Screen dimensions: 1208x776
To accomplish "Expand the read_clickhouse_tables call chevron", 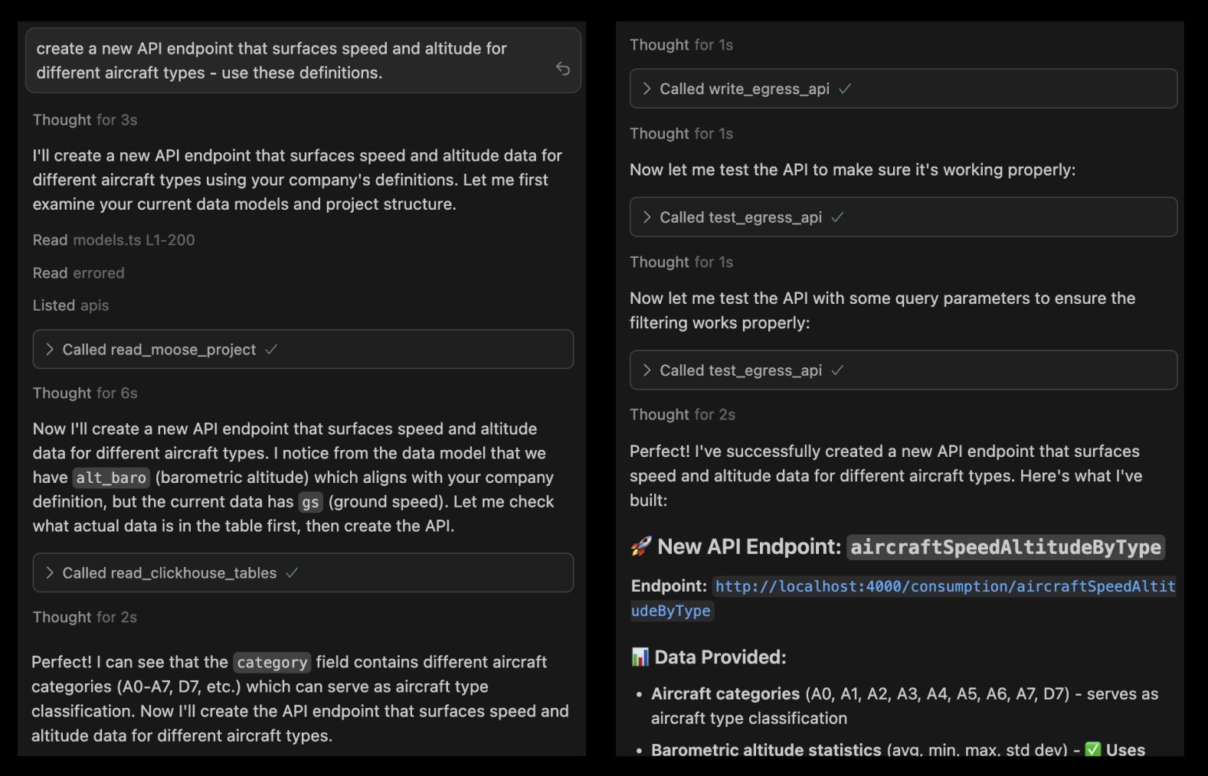I will pyautogui.click(x=50, y=573).
